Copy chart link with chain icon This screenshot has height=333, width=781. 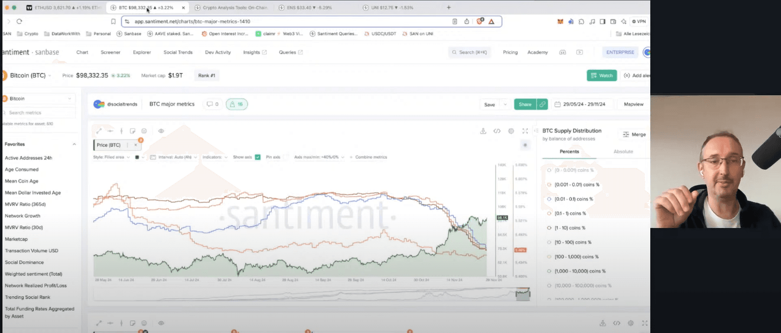point(543,104)
